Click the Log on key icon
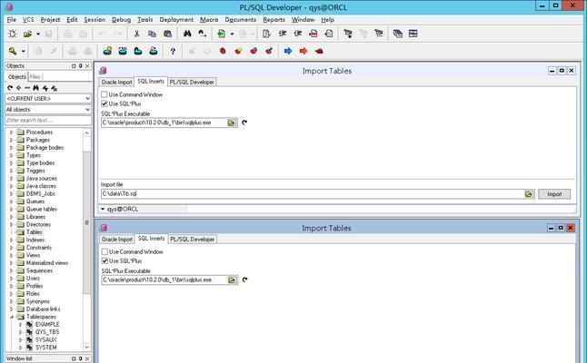The width and height of the screenshot is (587, 363). pyautogui.click(x=13, y=51)
